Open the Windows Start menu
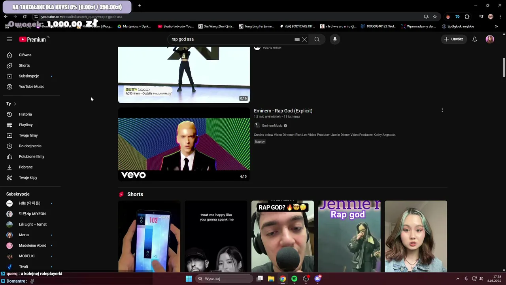Screen dimensions: 506x285 pos(189,279)
